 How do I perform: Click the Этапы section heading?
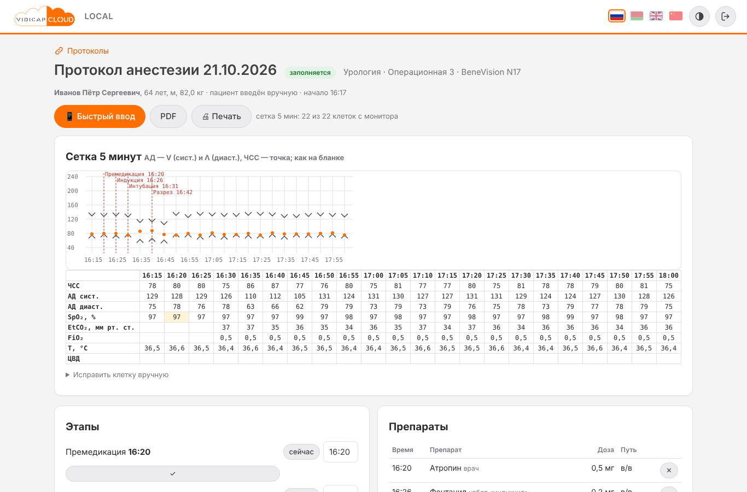coord(83,427)
